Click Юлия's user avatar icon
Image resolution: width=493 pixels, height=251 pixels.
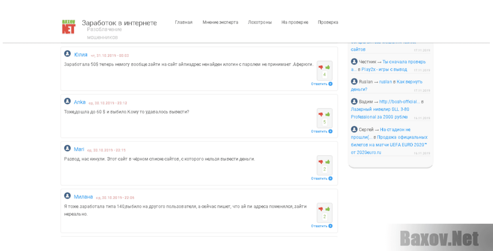(68, 54)
